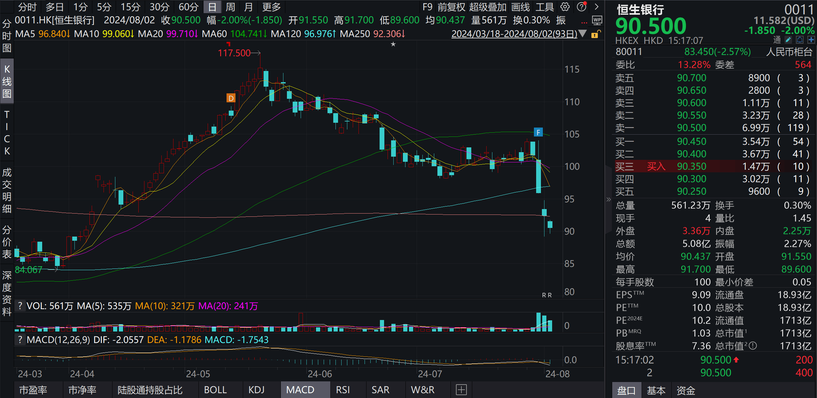This screenshot has width=817, height=398.
Task: Click the three red dots for more quote fields
Action: [584, 23]
